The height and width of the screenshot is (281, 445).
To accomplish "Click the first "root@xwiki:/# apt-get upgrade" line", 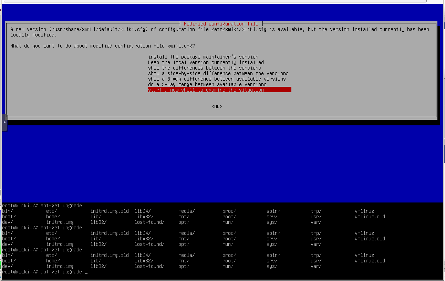I will [x=42, y=206].
